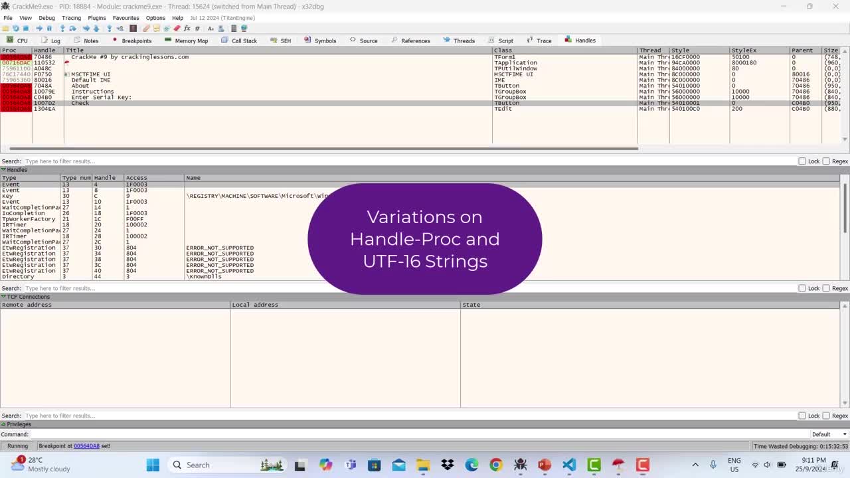
Task: Tick Lock checkbox in Handles search
Action: (x=802, y=288)
